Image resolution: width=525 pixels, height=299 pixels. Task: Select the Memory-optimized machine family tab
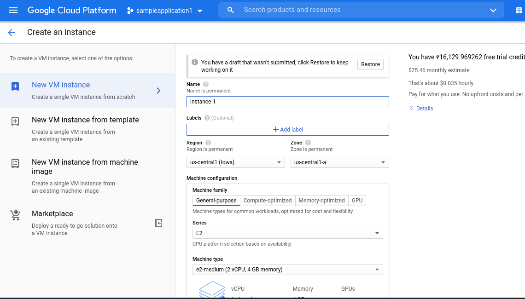[321, 201]
